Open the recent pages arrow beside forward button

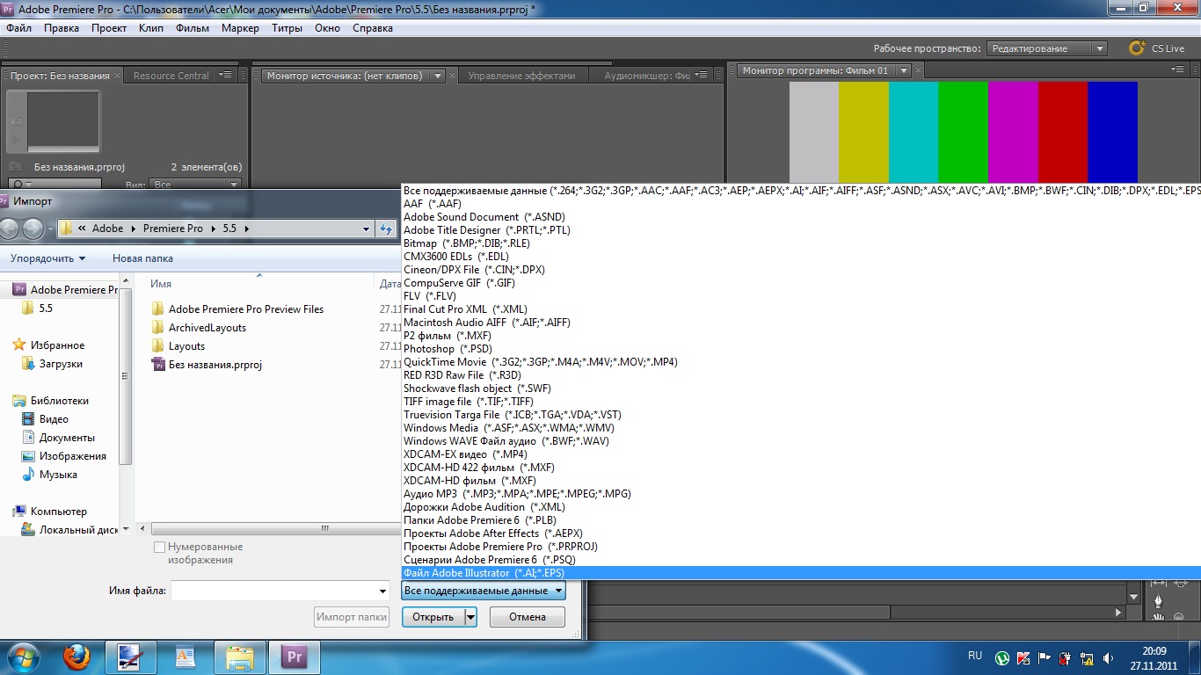click(50, 229)
